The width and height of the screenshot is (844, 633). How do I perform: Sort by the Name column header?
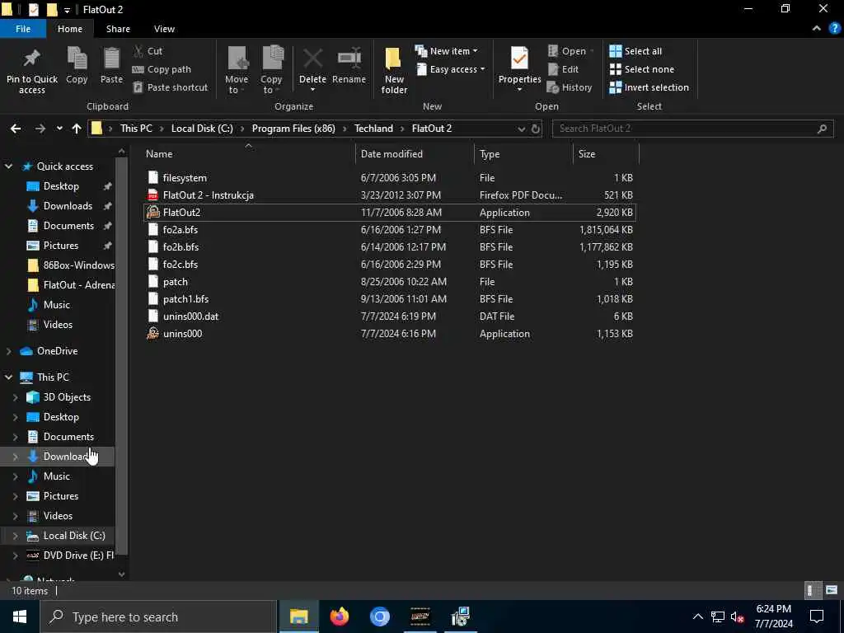pyautogui.click(x=247, y=154)
